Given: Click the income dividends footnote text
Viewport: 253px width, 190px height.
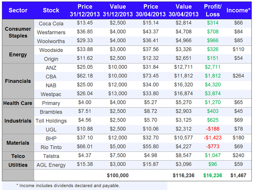Looking at the screenshot, I should pos(68,185).
